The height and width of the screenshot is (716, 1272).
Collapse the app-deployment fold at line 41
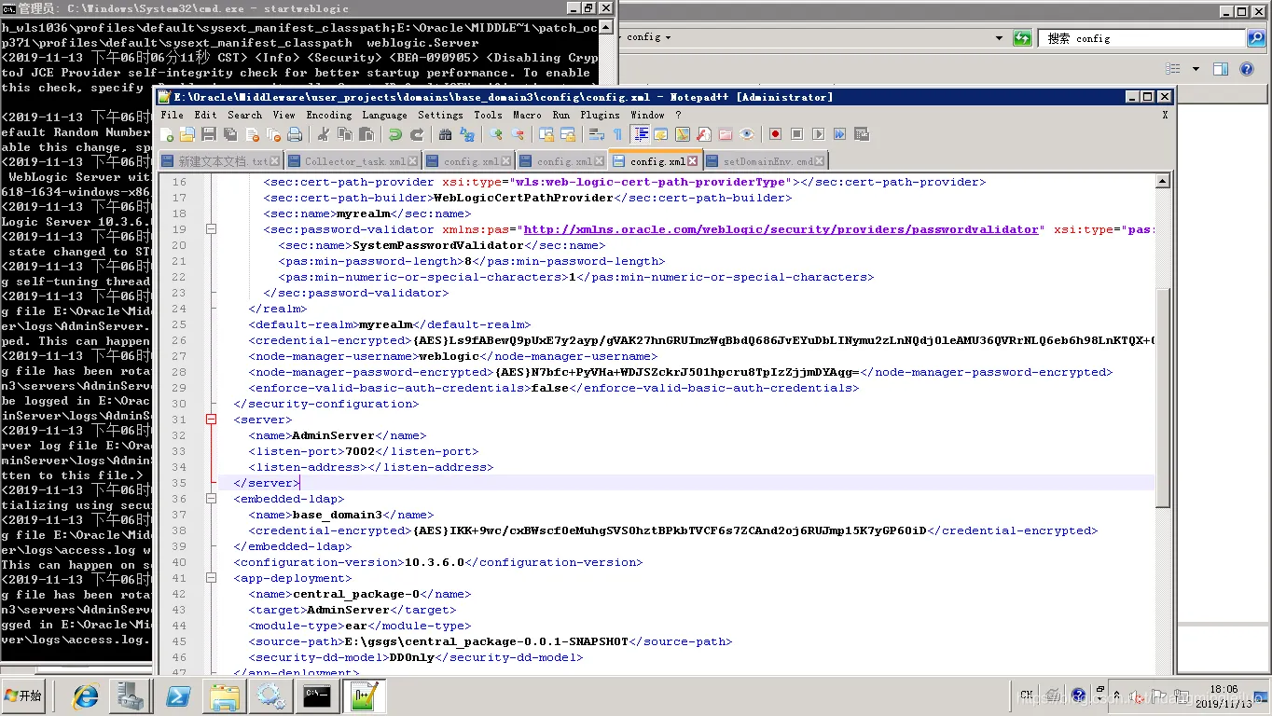(212, 578)
